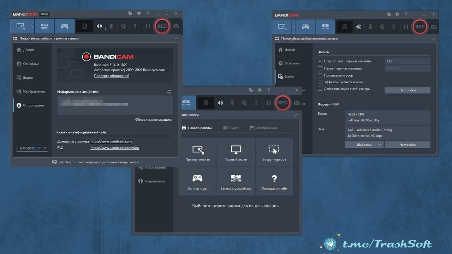Click webcam icon in Video settings window toolbar
The width and height of the screenshot is (452, 254).
344,27
